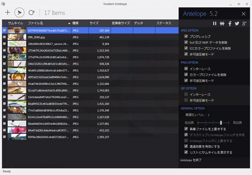252x175 pixels.
Task: Open the Twitter share icon
Action: pyautogui.click(x=237, y=24)
